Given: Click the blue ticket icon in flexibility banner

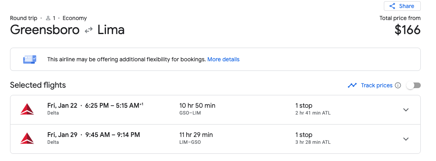Looking at the screenshot, I should coord(30,59).
